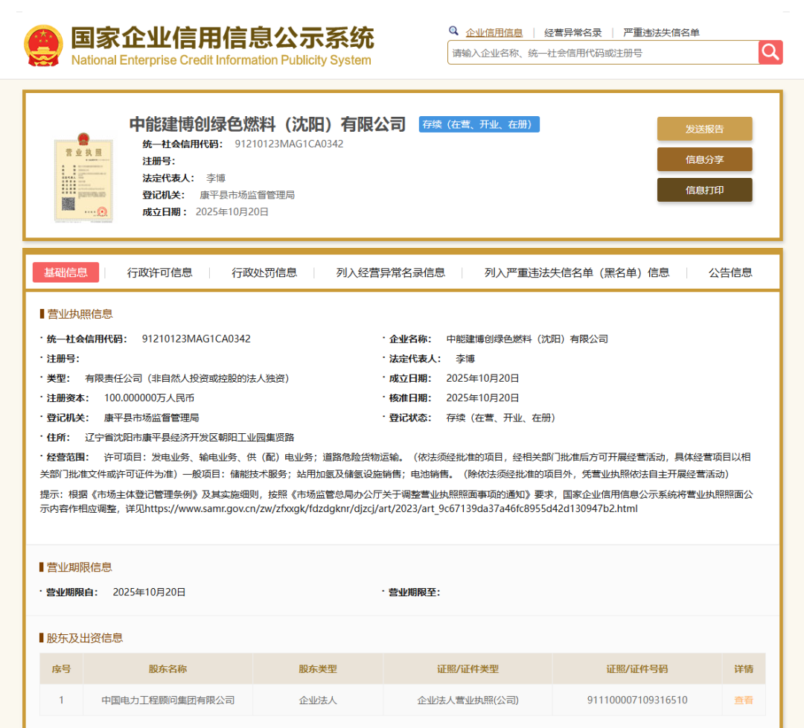This screenshot has height=728, width=804.
Task: Open the business license thumbnail image
Action: (x=83, y=179)
